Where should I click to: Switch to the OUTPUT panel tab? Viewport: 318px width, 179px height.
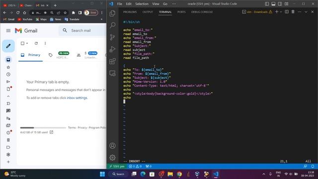[148, 12]
